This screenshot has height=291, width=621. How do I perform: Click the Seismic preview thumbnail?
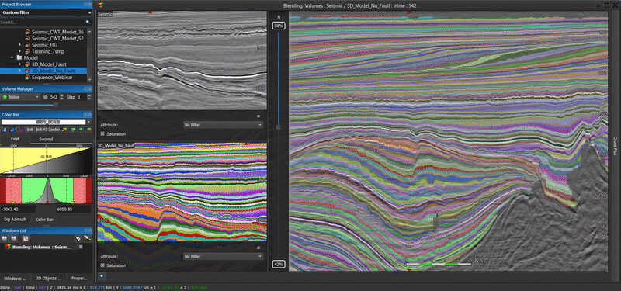182,61
